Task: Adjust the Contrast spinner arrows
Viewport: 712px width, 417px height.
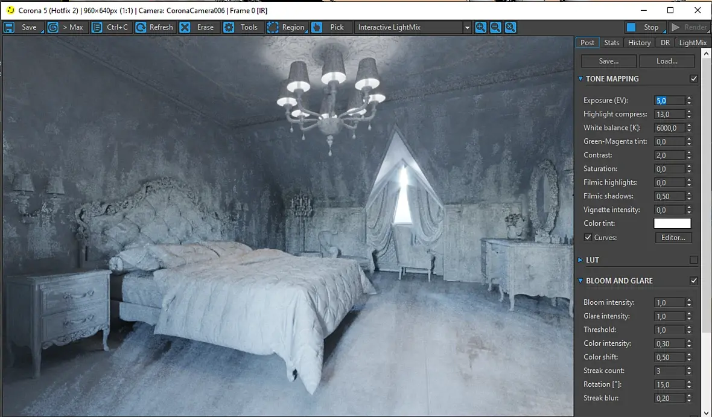Action: [689, 155]
